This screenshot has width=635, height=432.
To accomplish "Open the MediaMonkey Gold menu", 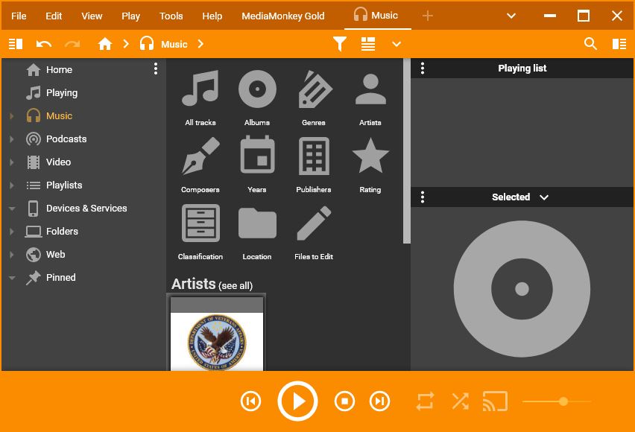I will [x=283, y=16].
